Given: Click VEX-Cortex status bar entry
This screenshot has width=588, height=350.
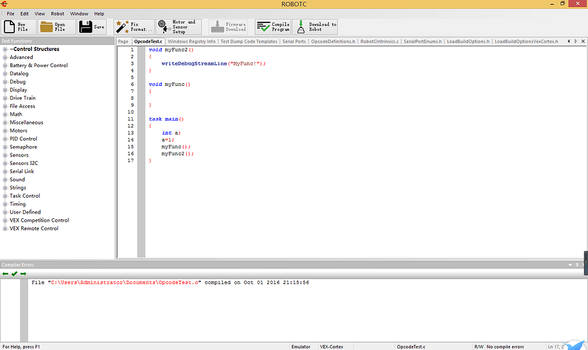Looking at the screenshot, I should (331, 347).
